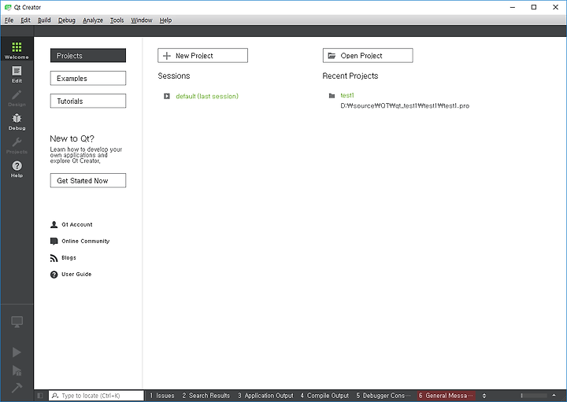Screen dimensions: 567x402
Task: Open User Guide link
Action: tap(76, 275)
